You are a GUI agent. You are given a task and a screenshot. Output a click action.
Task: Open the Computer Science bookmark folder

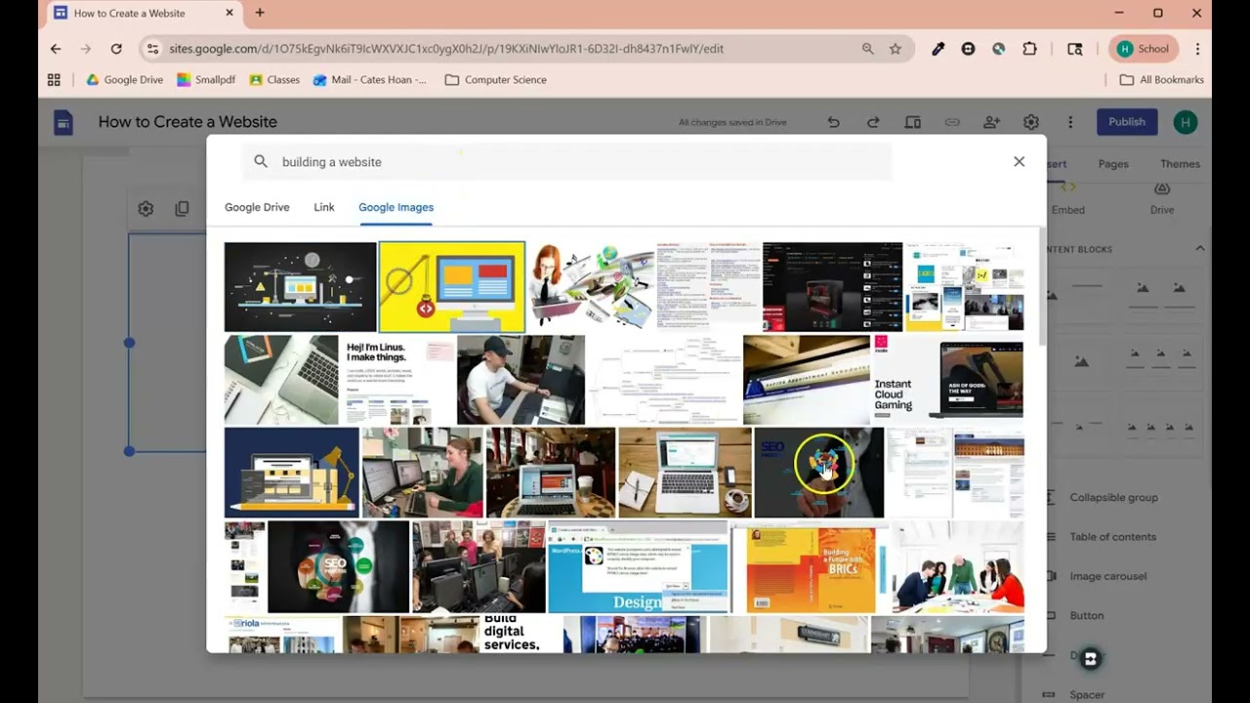click(495, 80)
